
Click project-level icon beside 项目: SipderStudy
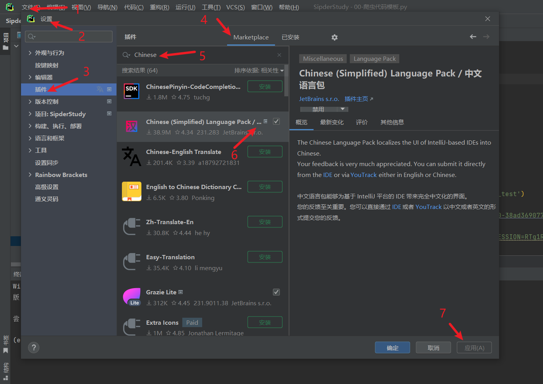click(x=109, y=114)
